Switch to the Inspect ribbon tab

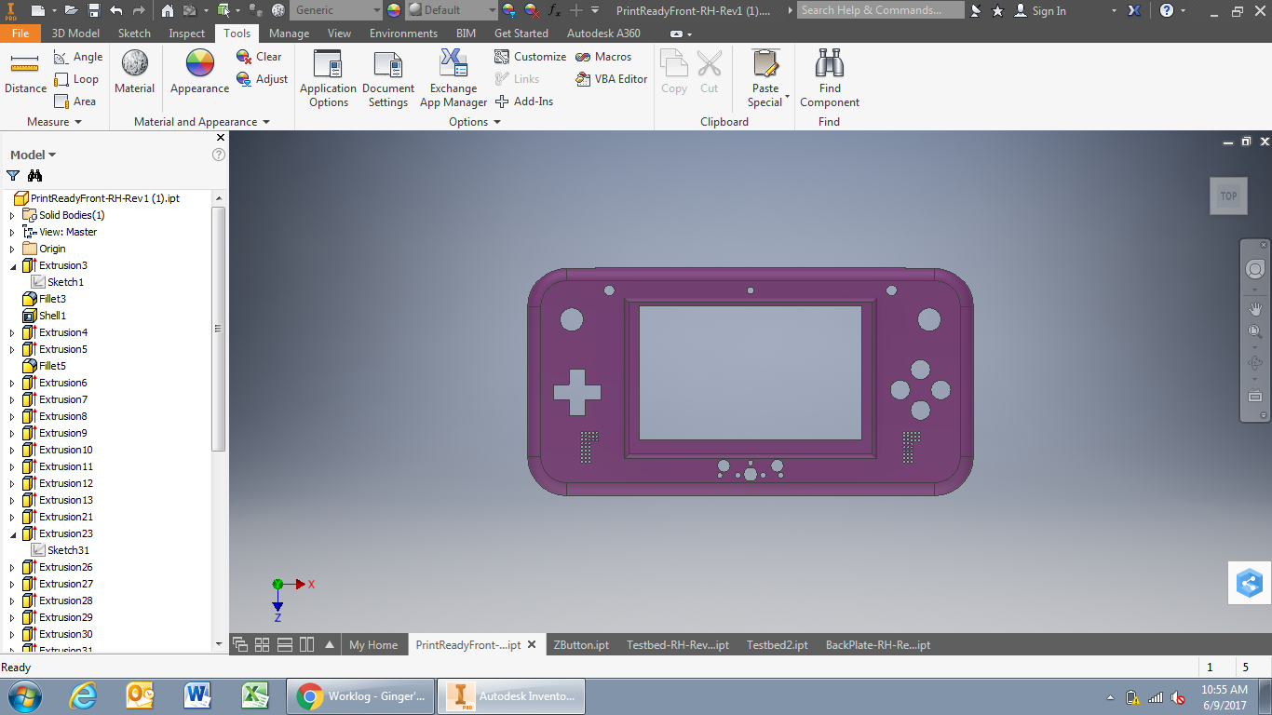point(187,33)
